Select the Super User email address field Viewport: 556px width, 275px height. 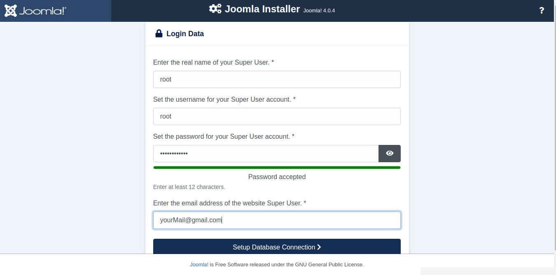[277, 220]
